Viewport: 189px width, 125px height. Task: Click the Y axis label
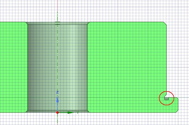click(77, 112)
